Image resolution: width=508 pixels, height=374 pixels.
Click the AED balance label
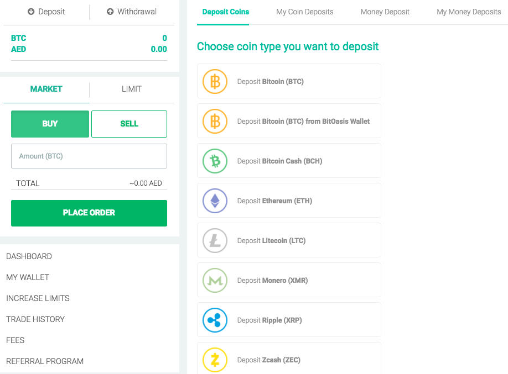pos(18,49)
